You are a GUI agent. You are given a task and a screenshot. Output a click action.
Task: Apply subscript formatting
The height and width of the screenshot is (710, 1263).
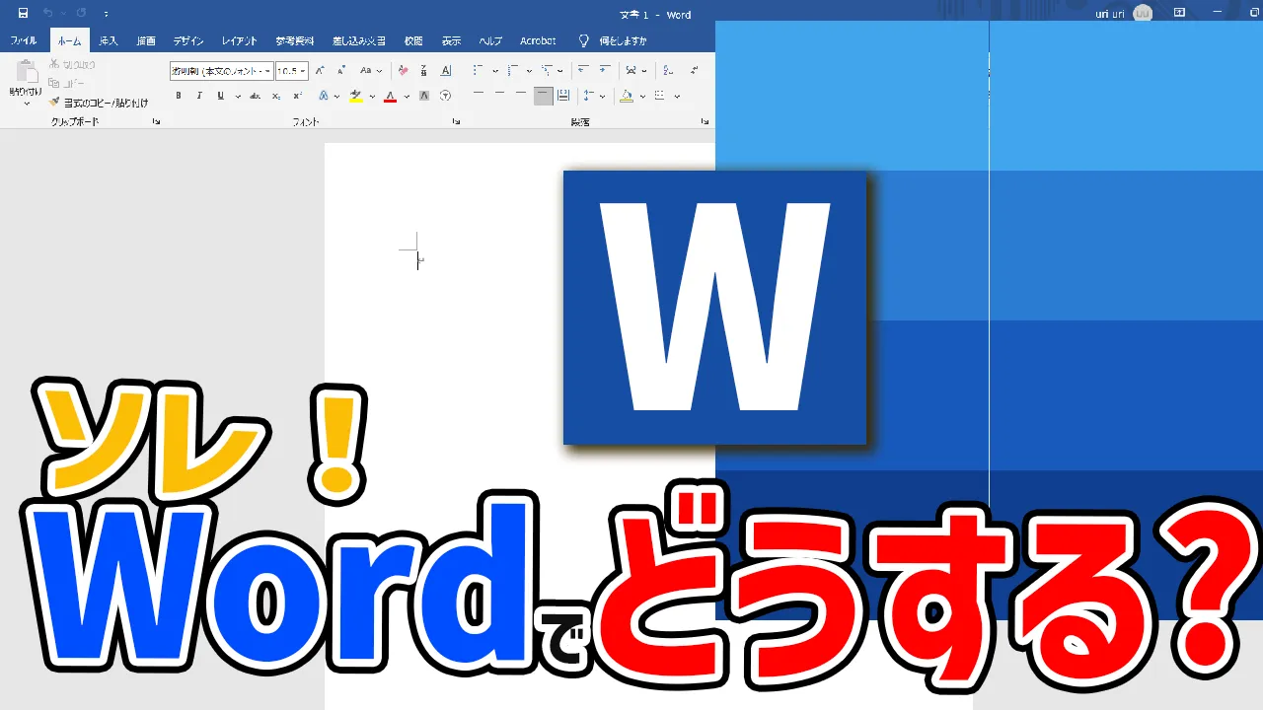pos(275,97)
